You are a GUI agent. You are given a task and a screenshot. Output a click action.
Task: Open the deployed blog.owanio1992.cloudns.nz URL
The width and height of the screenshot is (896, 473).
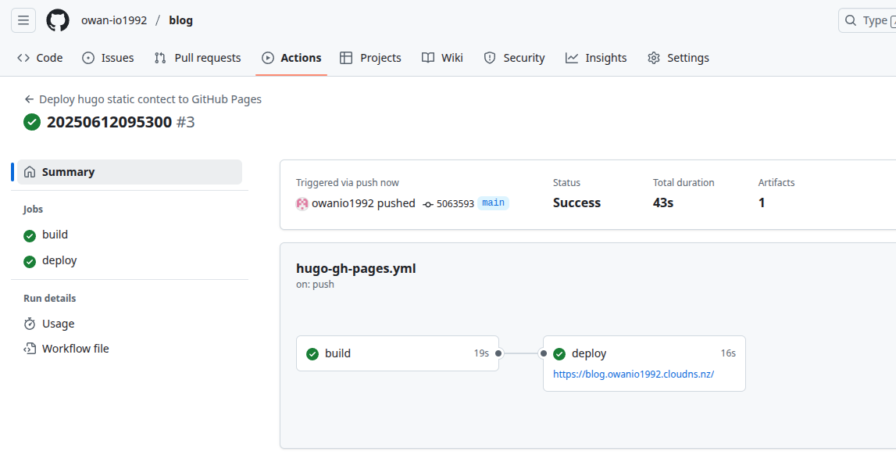[634, 374]
